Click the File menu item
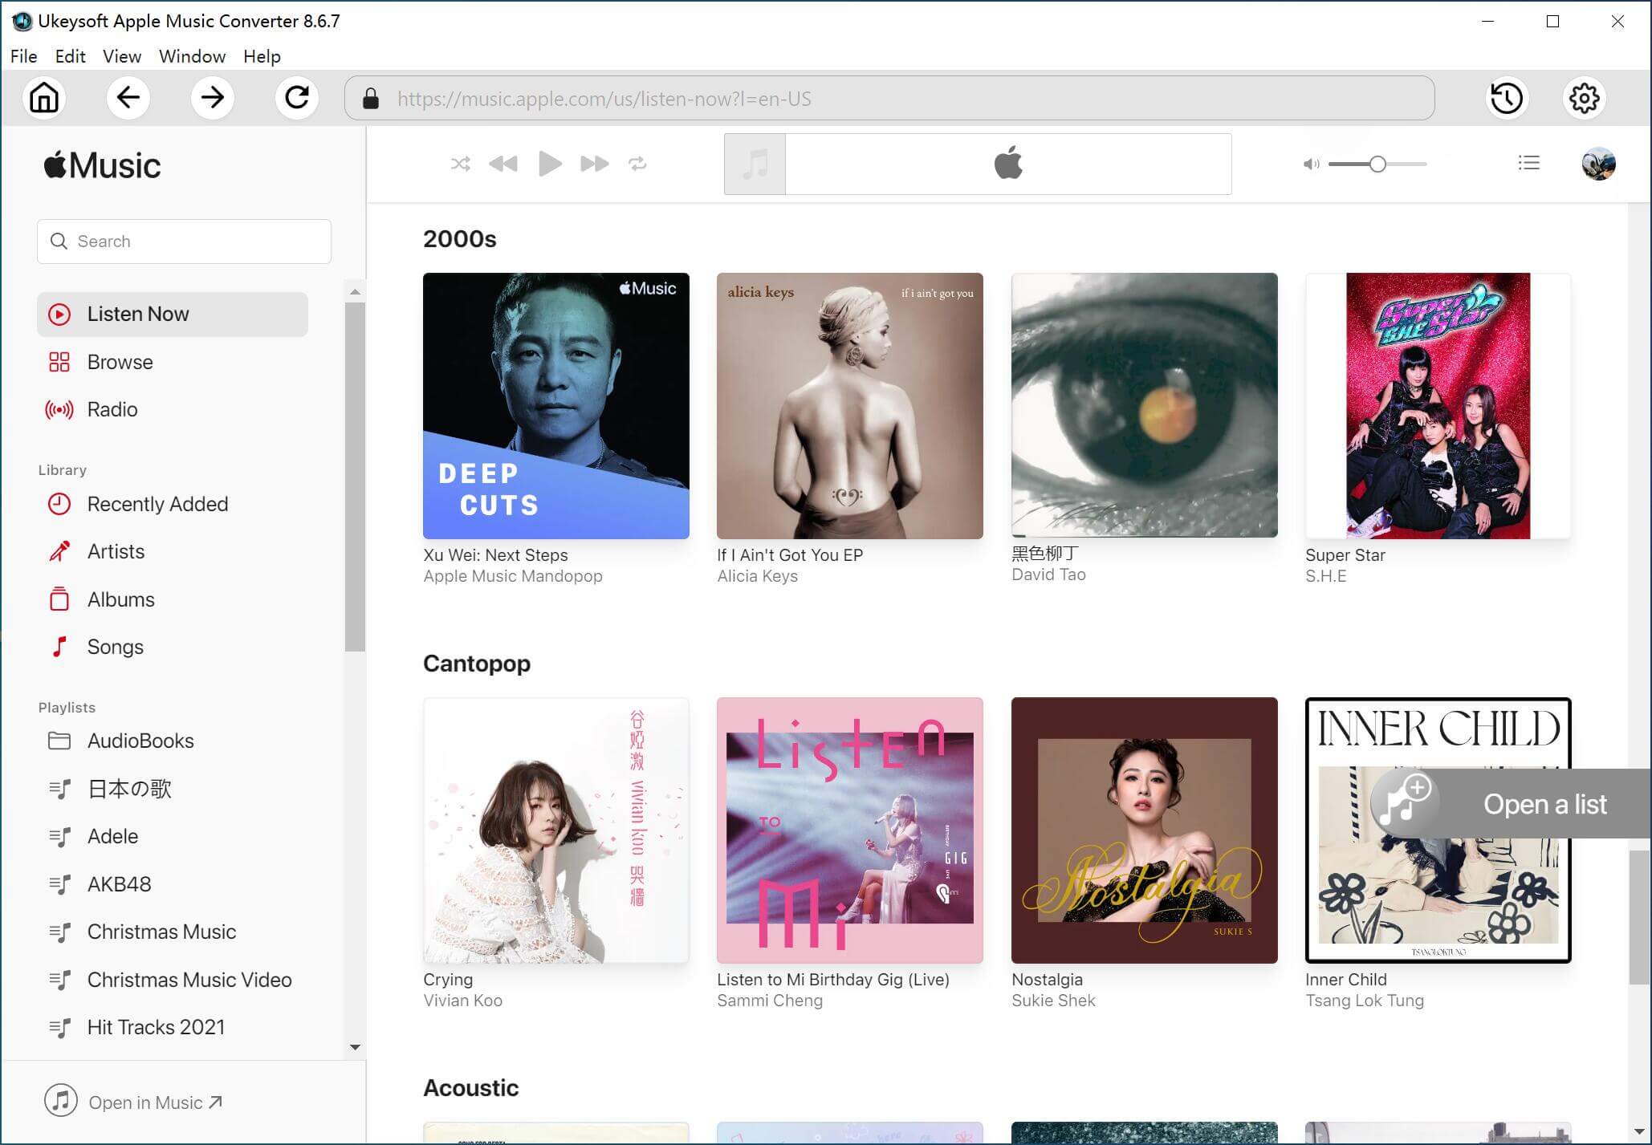This screenshot has width=1652, height=1145. tap(22, 56)
